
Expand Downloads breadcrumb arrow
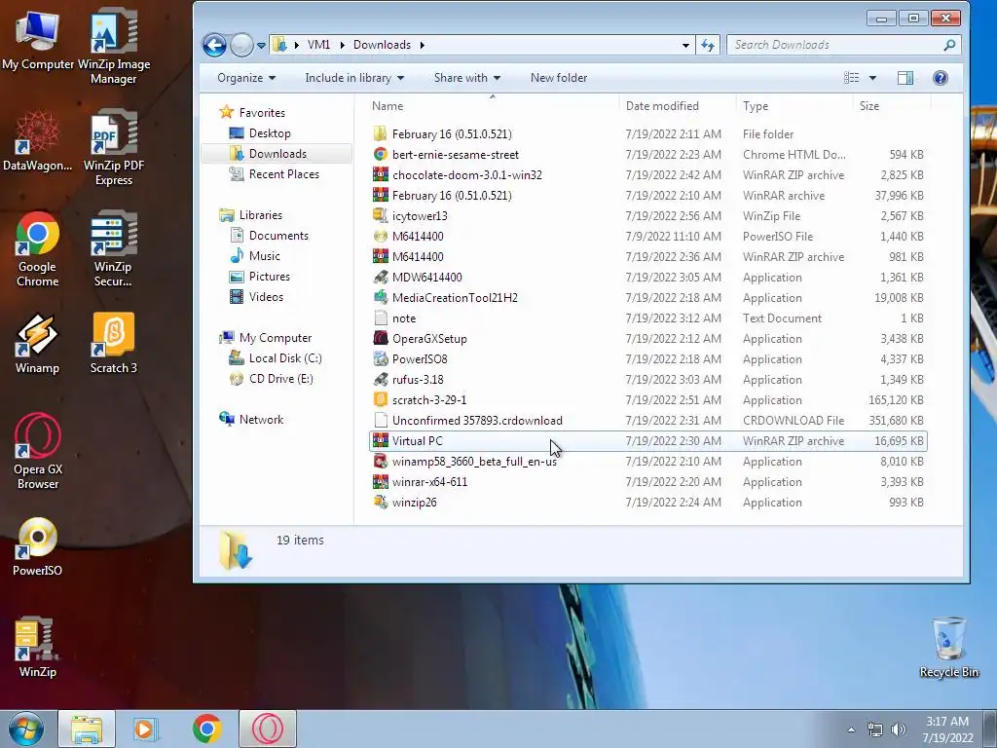[x=422, y=45]
